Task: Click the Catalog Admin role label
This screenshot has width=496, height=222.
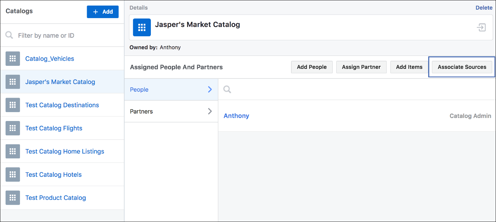Action: click(470, 116)
